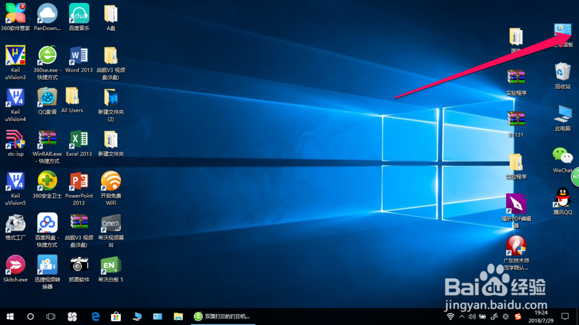Show hidden tray icons chevron
This screenshot has width=579, height=325.
462,316
